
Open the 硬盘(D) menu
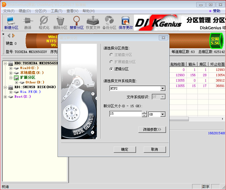tap(25, 11)
